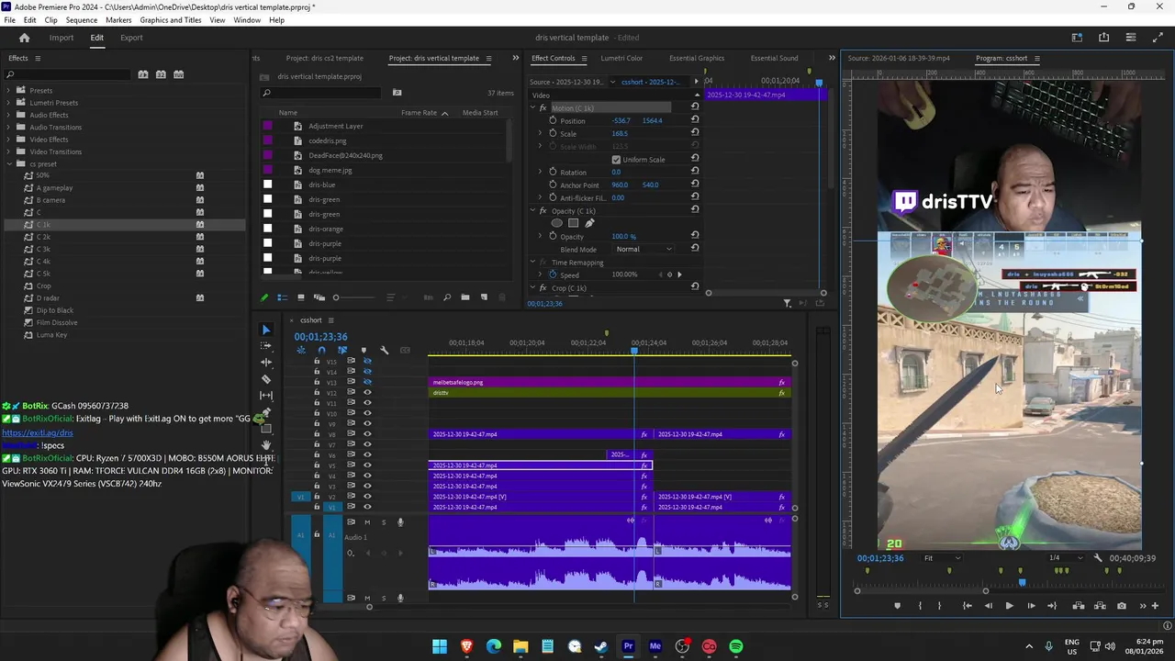Click the New Bin folder icon
The height and width of the screenshot is (661, 1175).
[464, 297]
